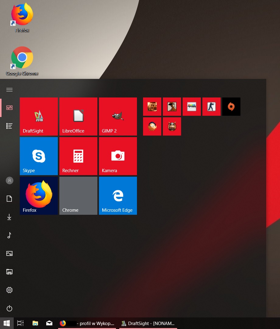Viewport: 280px width, 329px height.
Task: Switch to DraftSight NONAME taskbar window
Action: click(x=148, y=323)
